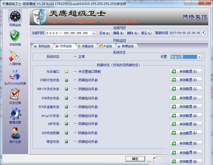Open the 用户注册 user icon
Viewport: 213px width, 165px height.
tap(15, 133)
